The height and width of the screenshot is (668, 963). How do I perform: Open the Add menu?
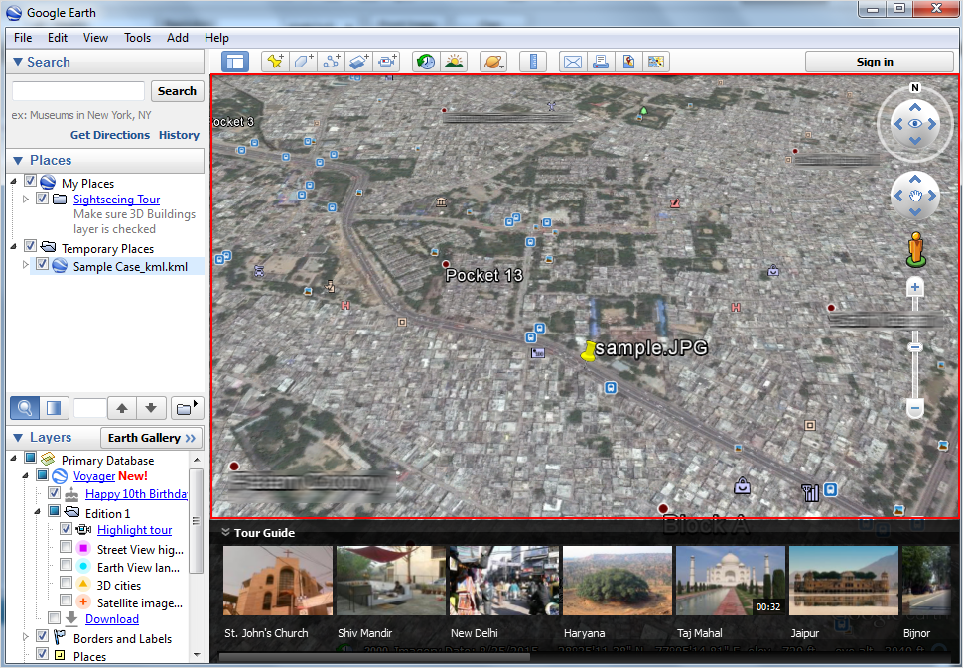tap(177, 37)
